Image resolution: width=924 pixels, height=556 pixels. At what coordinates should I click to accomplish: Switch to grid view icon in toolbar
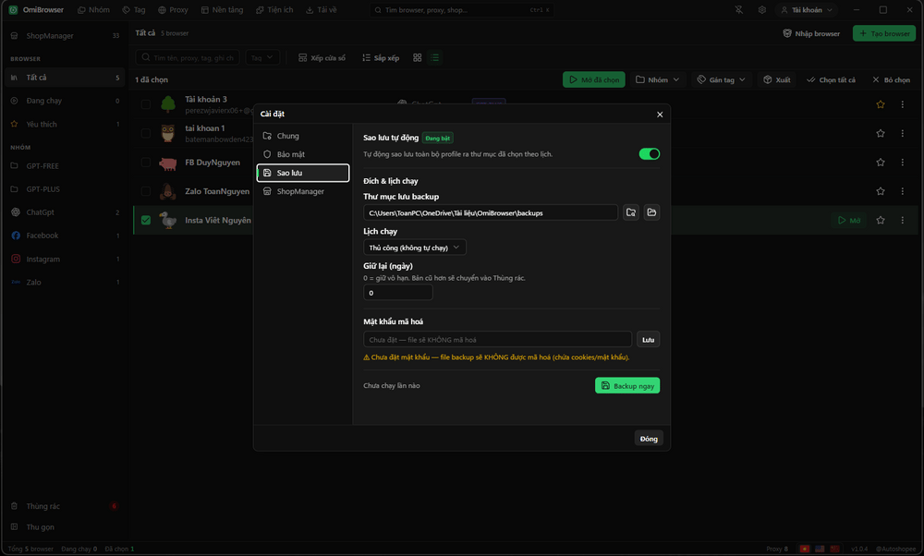(418, 57)
